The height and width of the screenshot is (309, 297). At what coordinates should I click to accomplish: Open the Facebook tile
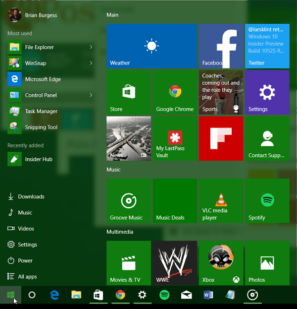click(221, 46)
